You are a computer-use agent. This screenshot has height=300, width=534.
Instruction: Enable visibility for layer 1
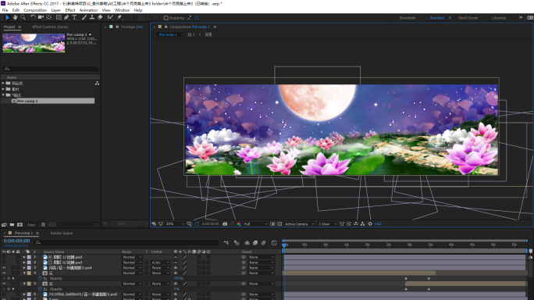(4, 257)
